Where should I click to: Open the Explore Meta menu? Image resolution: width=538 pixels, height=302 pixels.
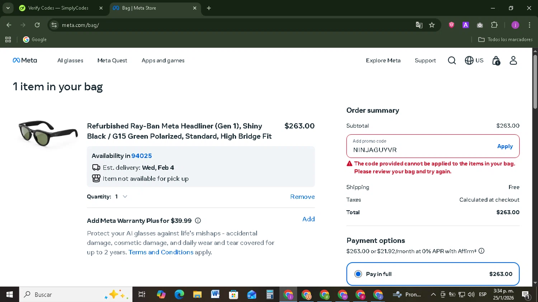coord(383,61)
